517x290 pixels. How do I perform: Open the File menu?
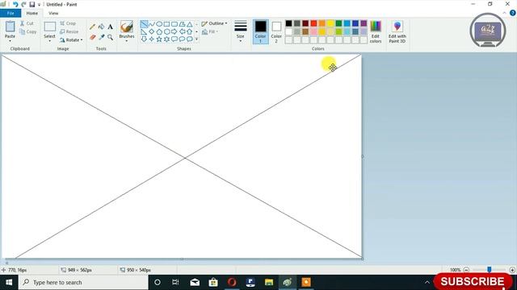coord(11,13)
